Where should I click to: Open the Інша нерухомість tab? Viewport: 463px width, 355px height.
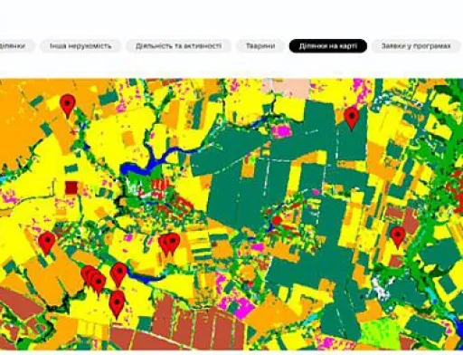pos(80,46)
